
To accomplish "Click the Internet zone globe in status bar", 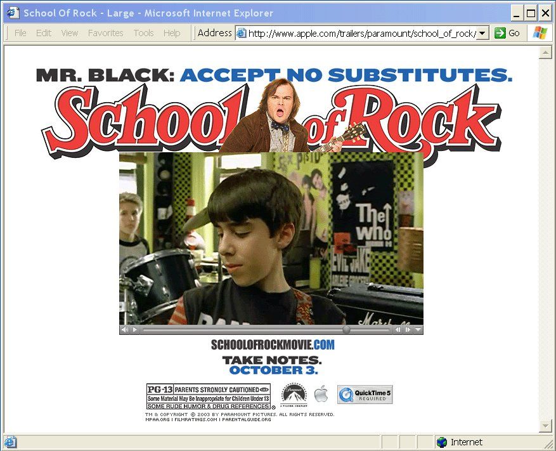I will click(442, 442).
